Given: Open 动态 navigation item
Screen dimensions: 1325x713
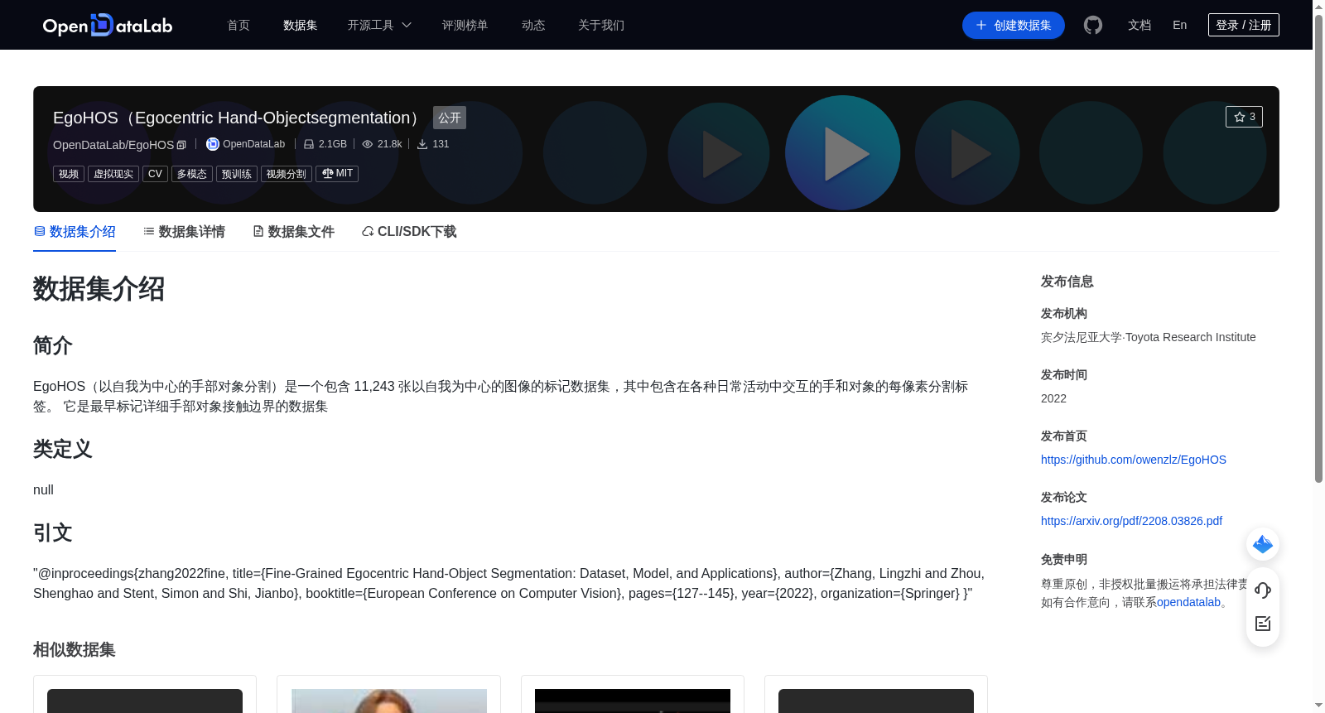Looking at the screenshot, I should tap(533, 26).
